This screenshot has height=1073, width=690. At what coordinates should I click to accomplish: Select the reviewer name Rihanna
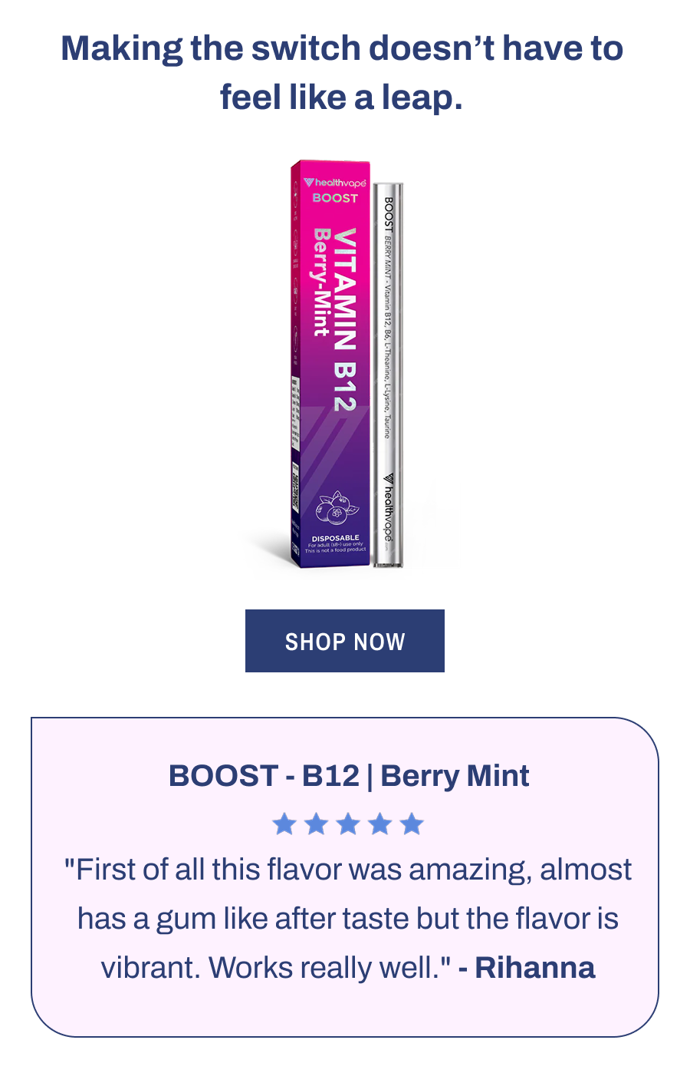pos(536,968)
